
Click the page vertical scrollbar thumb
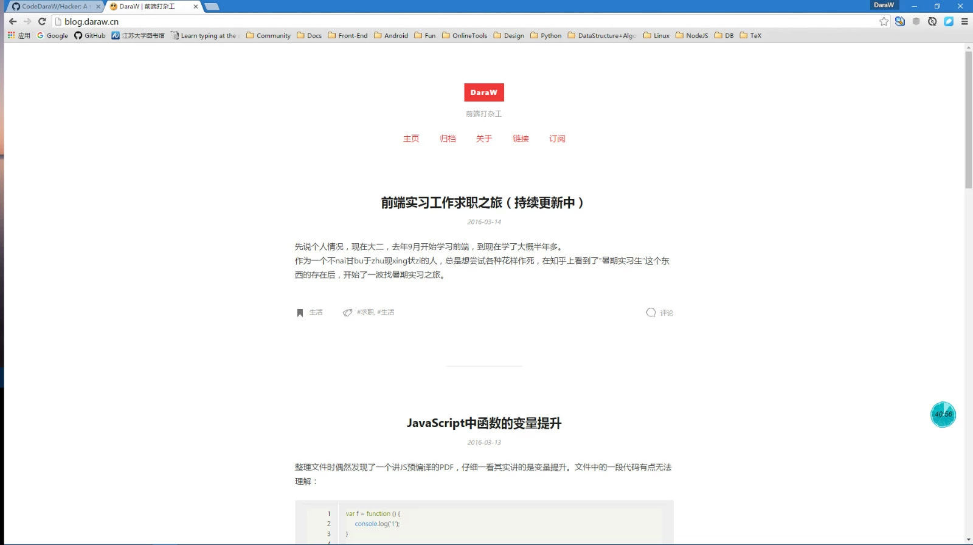tap(968, 120)
